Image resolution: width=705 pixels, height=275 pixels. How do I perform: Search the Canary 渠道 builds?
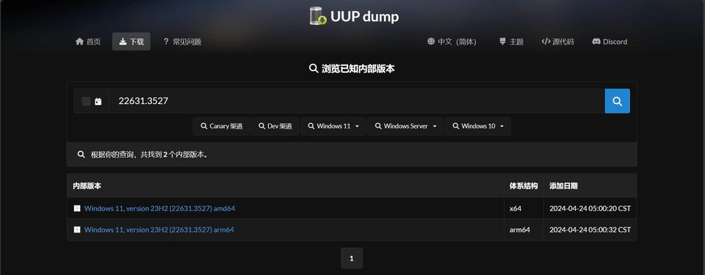pyautogui.click(x=221, y=126)
